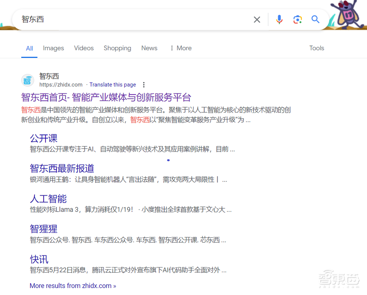Viewport: 367px width, 295px height.
Task: Open the Translate this page link
Action: click(113, 84)
